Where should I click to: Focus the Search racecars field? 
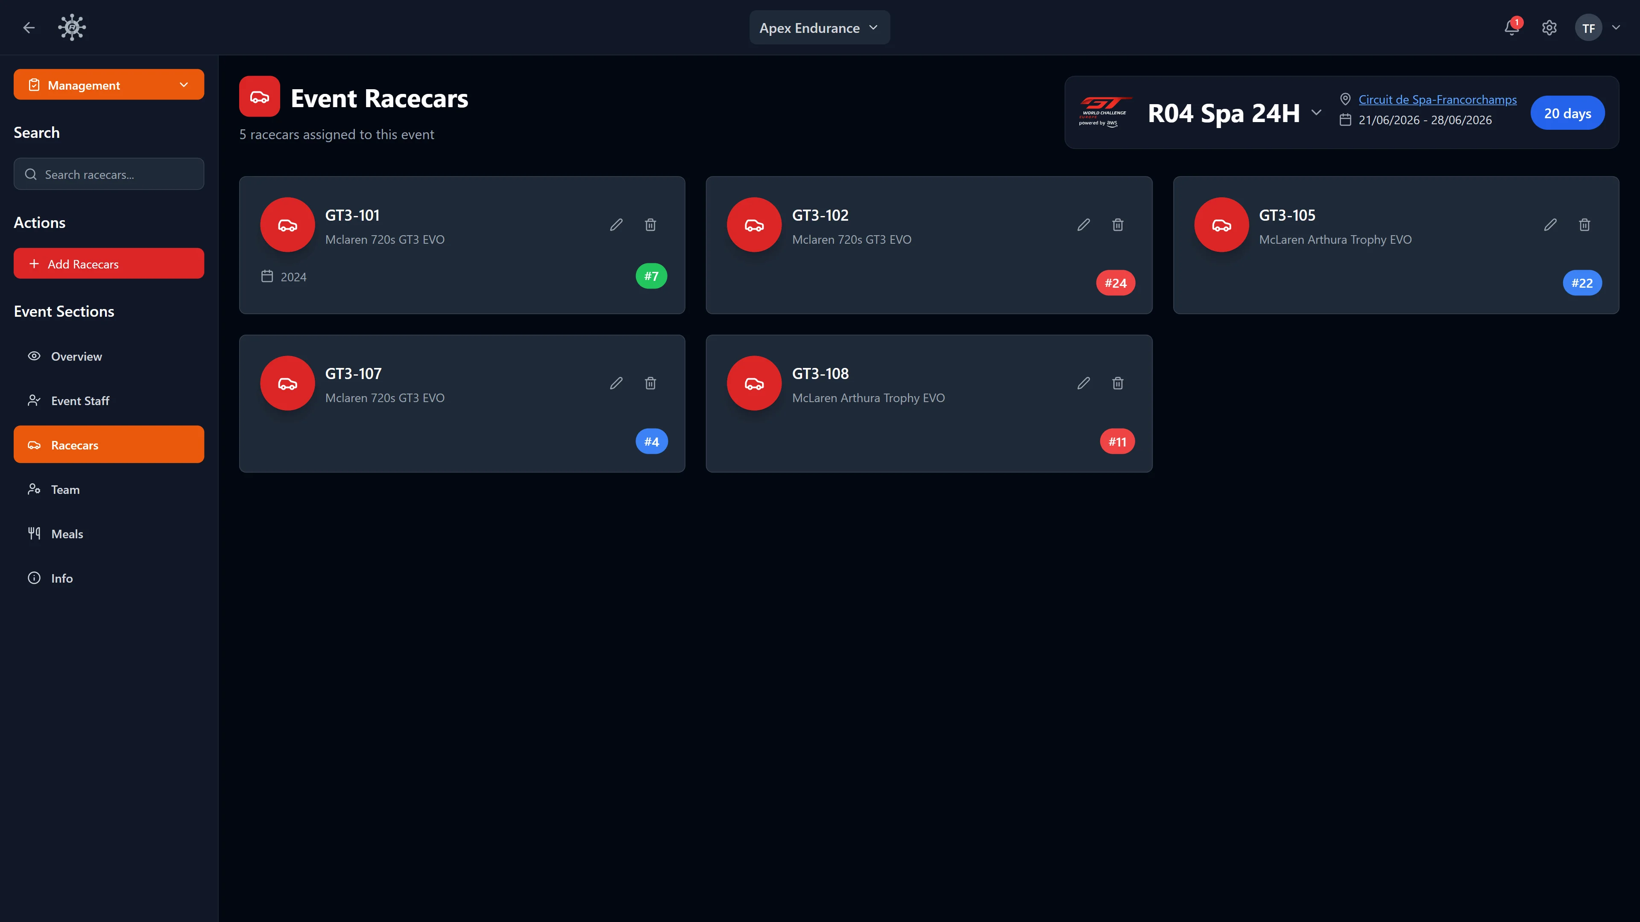(109, 174)
